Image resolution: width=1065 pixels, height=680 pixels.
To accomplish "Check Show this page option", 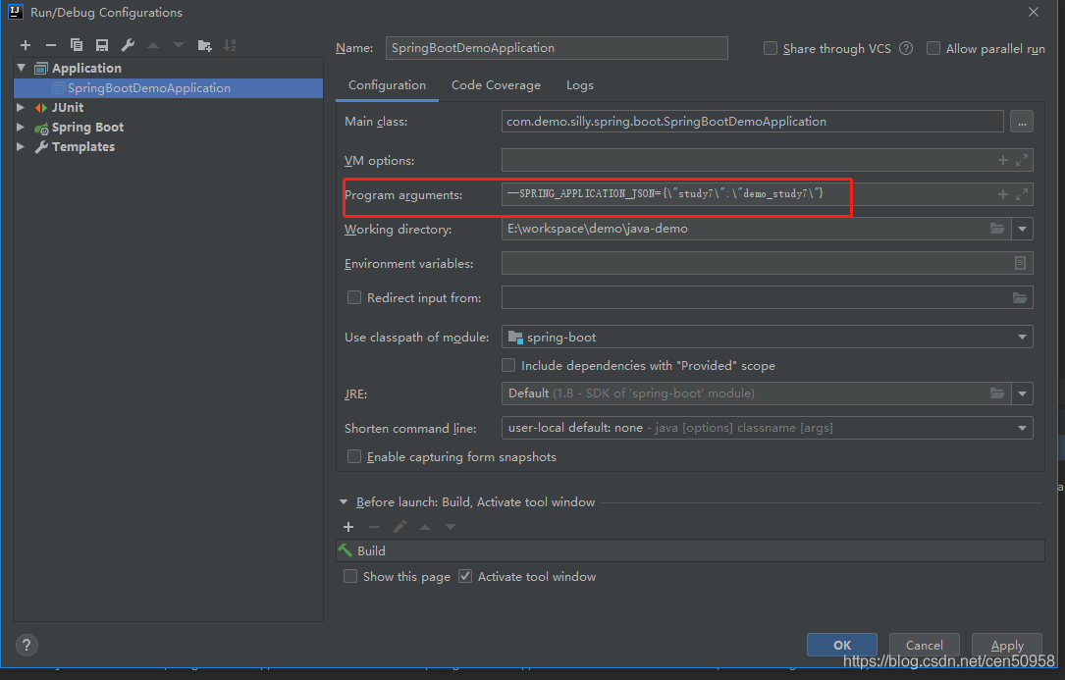I will 350,576.
